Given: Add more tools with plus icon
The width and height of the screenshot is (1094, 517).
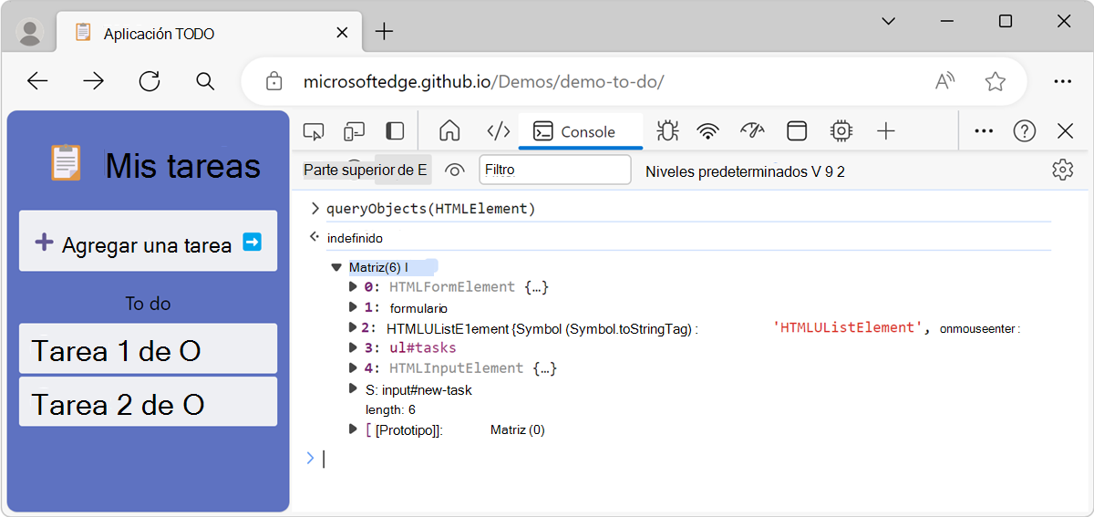Looking at the screenshot, I should pos(886,131).
